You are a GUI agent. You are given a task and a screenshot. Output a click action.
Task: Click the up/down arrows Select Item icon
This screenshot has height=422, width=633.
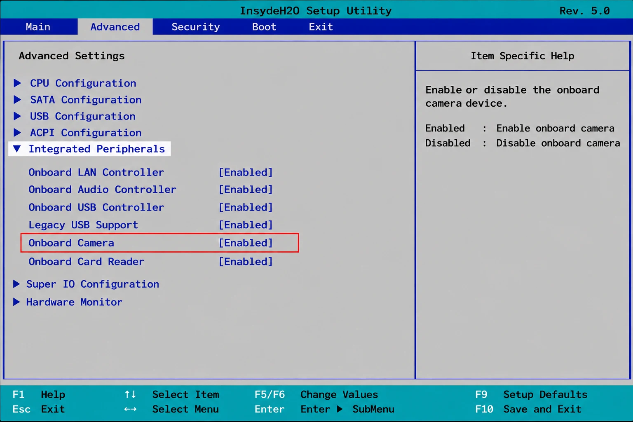(130, 394)
